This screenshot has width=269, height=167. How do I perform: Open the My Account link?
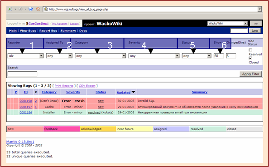pos(60,24)
